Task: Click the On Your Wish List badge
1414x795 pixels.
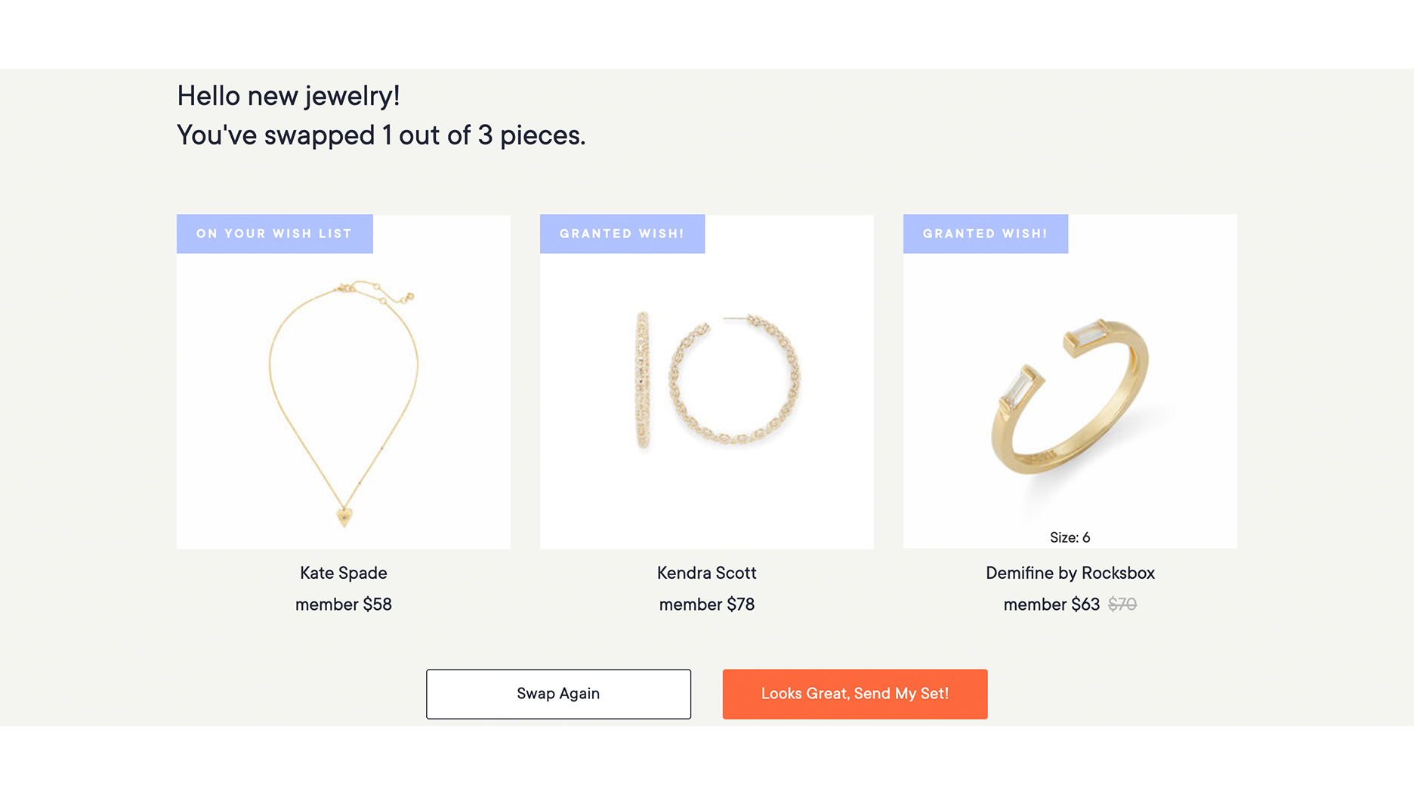Action: pyautogui.click(x=274, y=234)
